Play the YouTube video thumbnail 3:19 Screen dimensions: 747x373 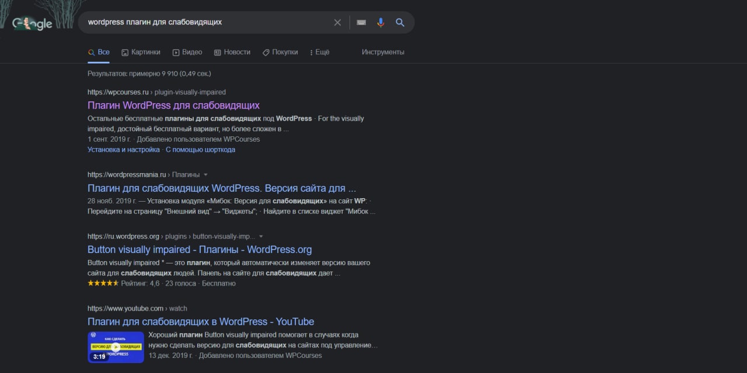116,347
